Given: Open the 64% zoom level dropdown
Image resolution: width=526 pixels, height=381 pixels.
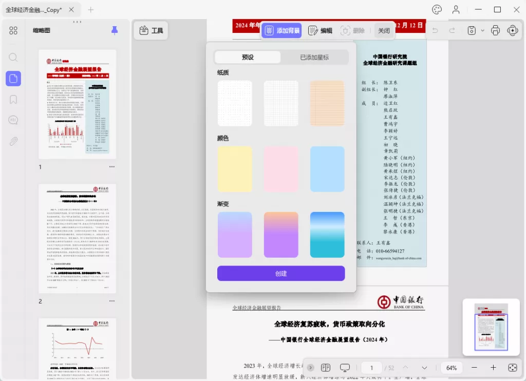Looking at the screenshot, I should point(451,368).
